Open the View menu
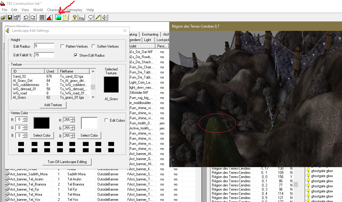This screenshot has width=342, height=202. (x=25, y=10)
